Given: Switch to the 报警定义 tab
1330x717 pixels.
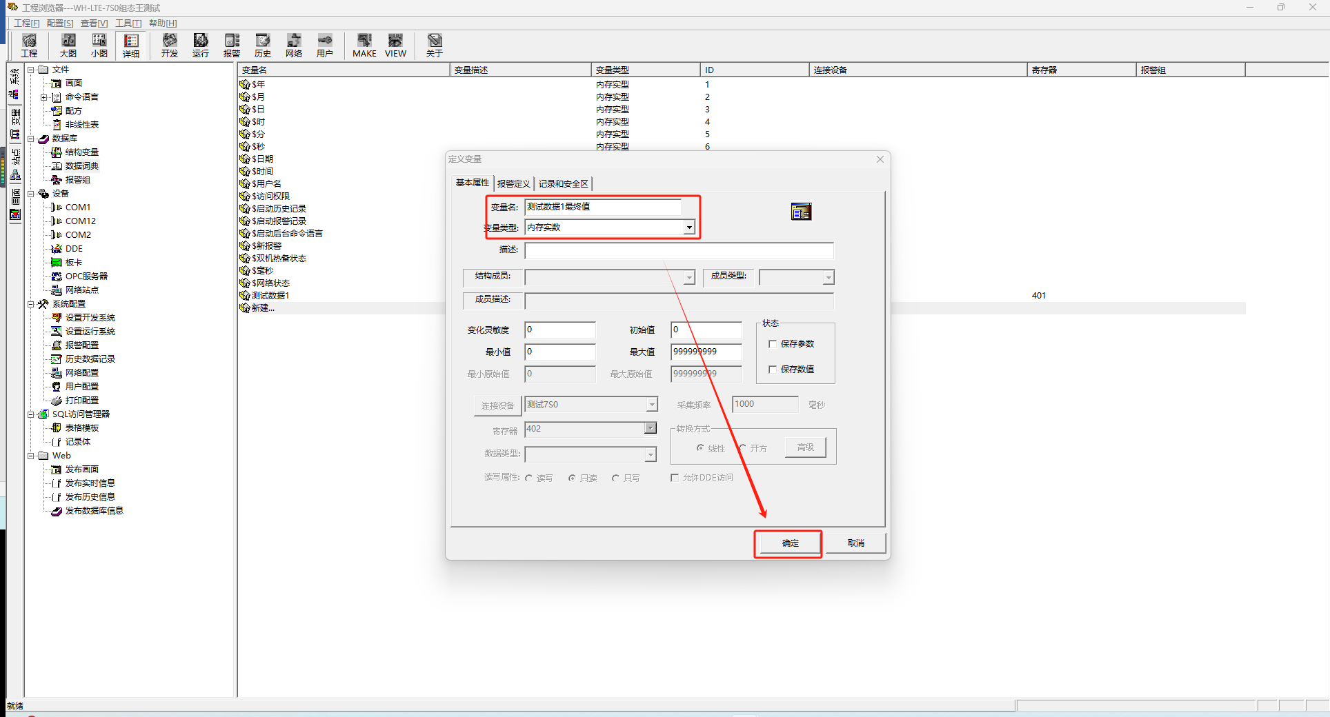Looking at the screenshot, I should pos(513,184).
